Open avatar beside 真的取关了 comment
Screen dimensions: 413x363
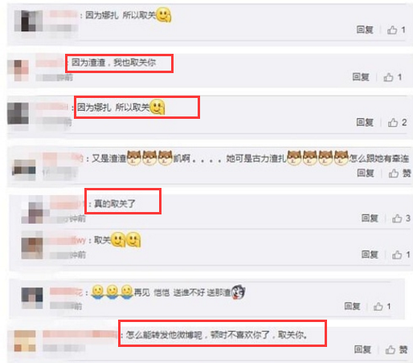tap(32, 210)
